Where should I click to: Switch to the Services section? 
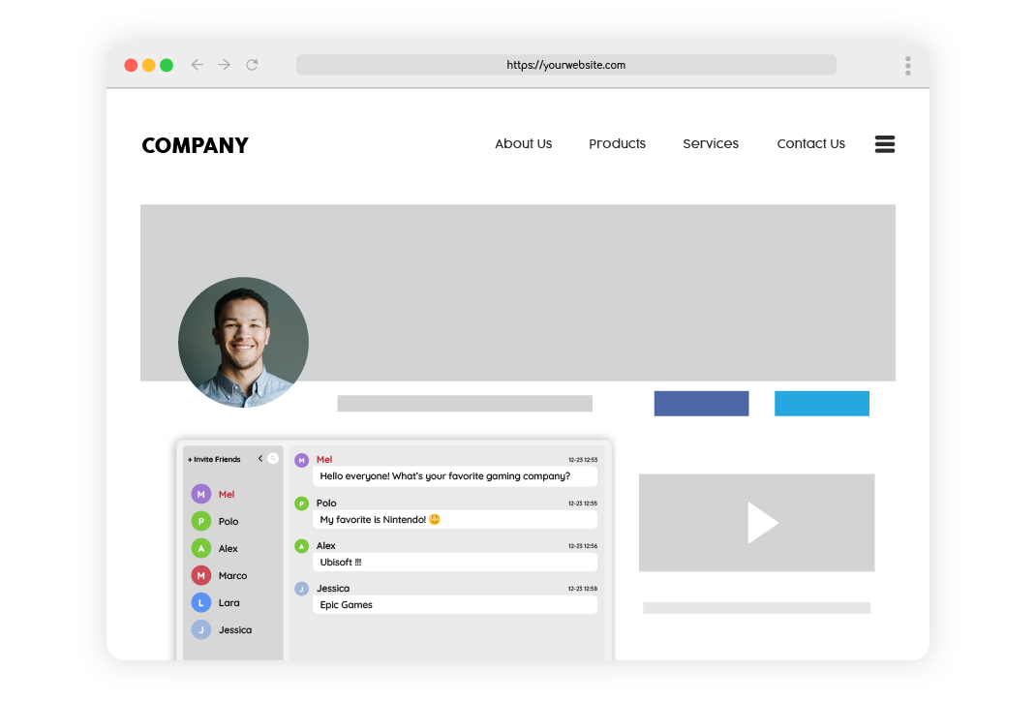coord(711,143)
